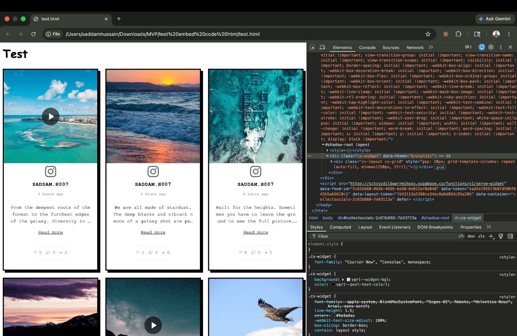Collapse the #shadow-root (open) node
Screen dimensions: 517x336
pyautogui.click(x=323, y=145)
